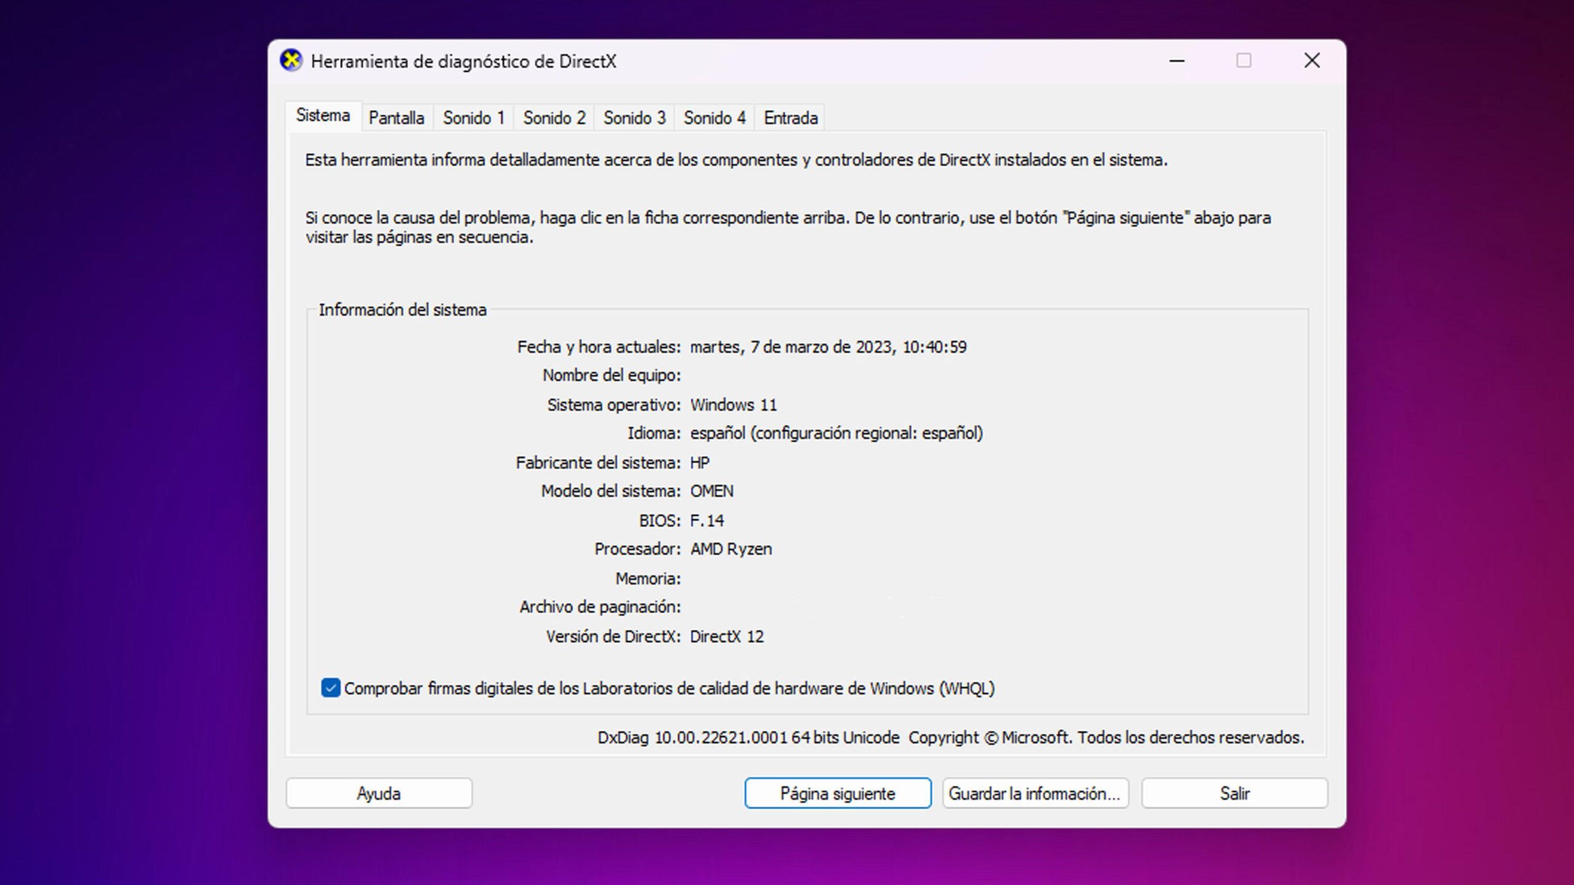This screenshot has height=885, width=1574.
Task: Close the DirectX diagnostic tool window
Action: coord(1312,61)
